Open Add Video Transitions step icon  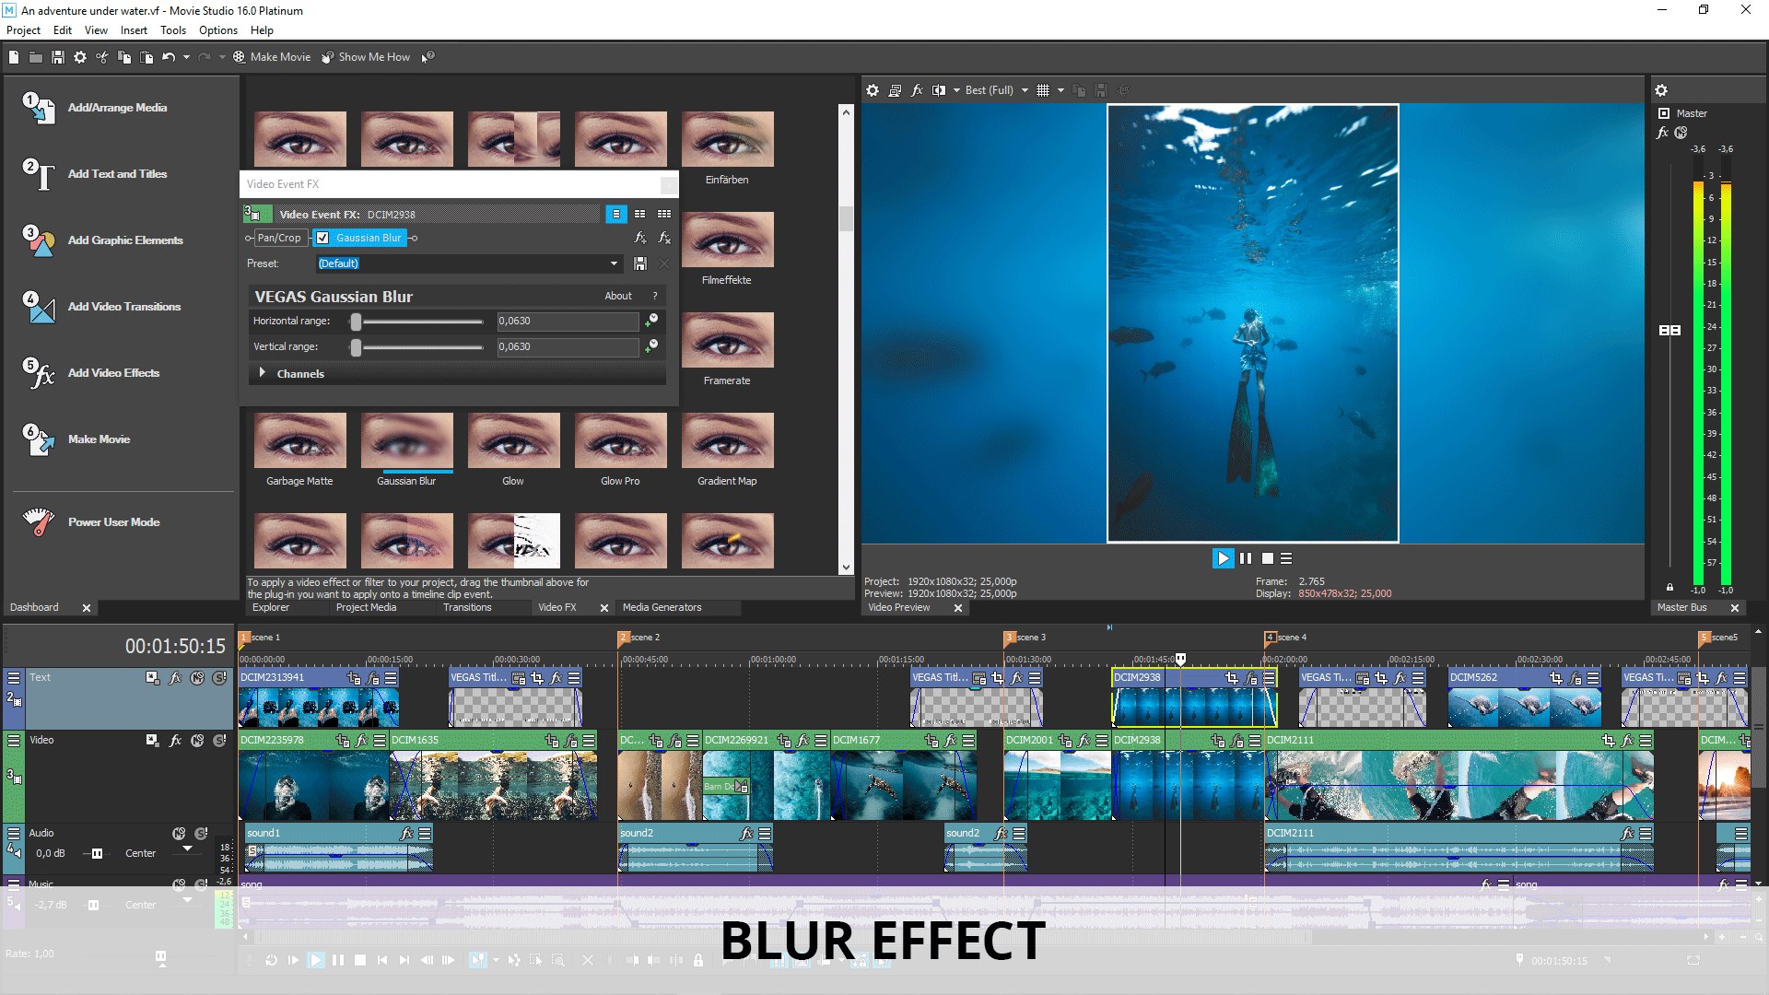coord(39,307)
